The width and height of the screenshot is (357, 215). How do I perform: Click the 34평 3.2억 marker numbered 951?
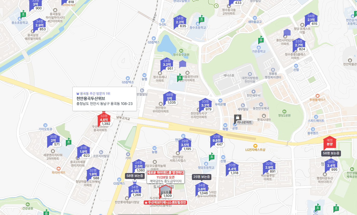[167, 65]
